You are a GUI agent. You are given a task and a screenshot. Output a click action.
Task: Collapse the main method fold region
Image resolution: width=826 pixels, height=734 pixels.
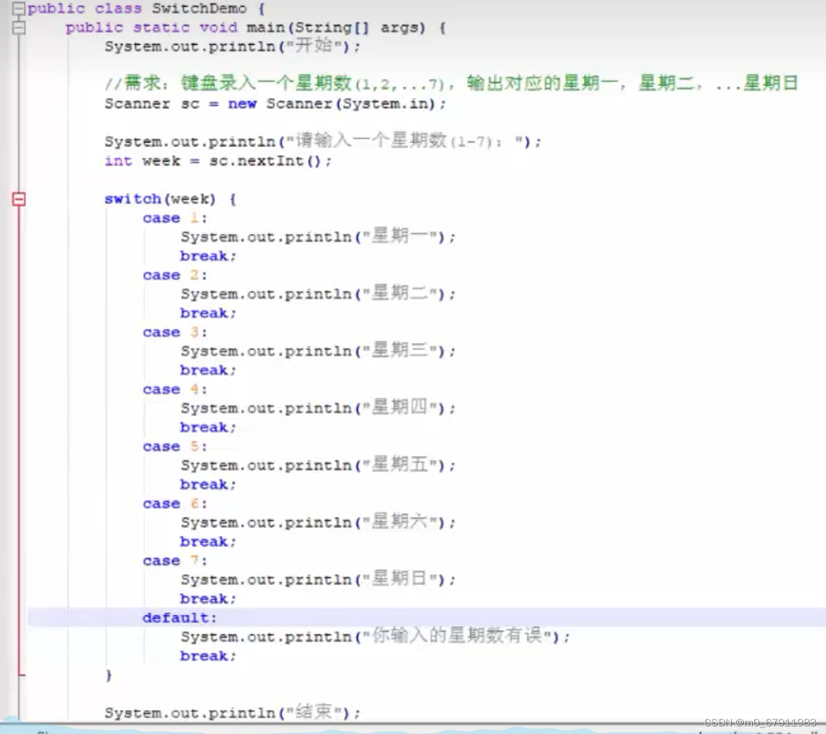(18, 27)
